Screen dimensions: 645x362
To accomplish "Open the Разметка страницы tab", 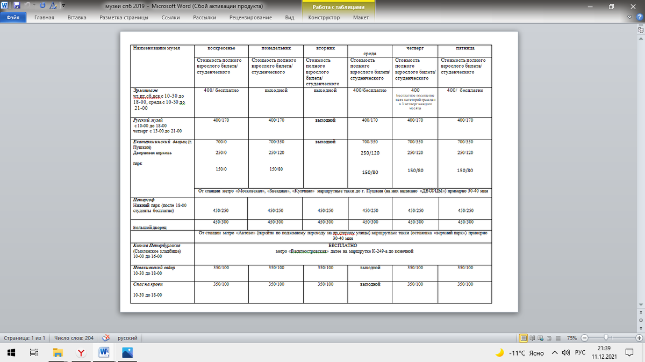I will [x=124, y=18].
